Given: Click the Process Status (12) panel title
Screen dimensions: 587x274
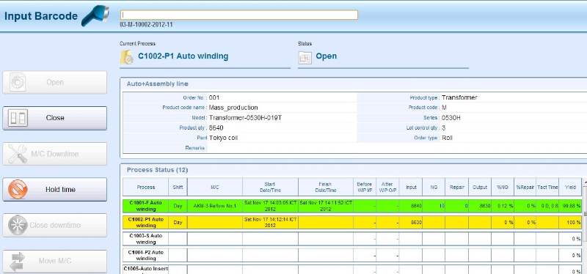Looking at the screenshot, I should (157, 170).
